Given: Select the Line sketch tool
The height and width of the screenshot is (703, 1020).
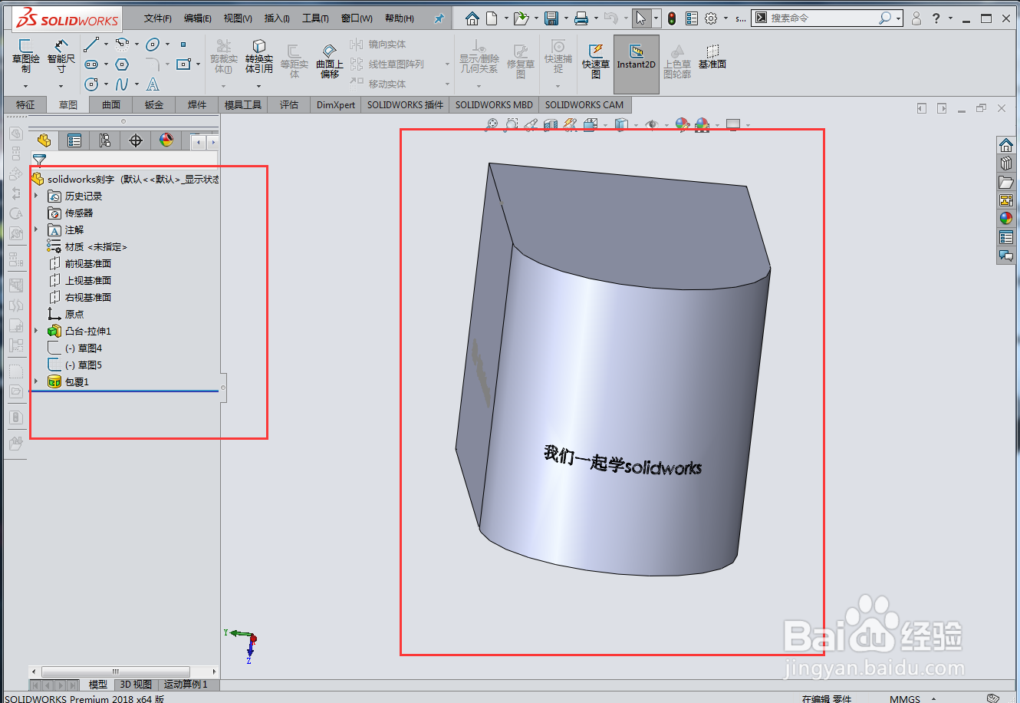Looking at the screenshot, I should pos(91,45).
